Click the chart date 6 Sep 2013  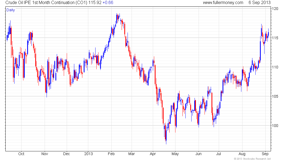pos(259,3)
